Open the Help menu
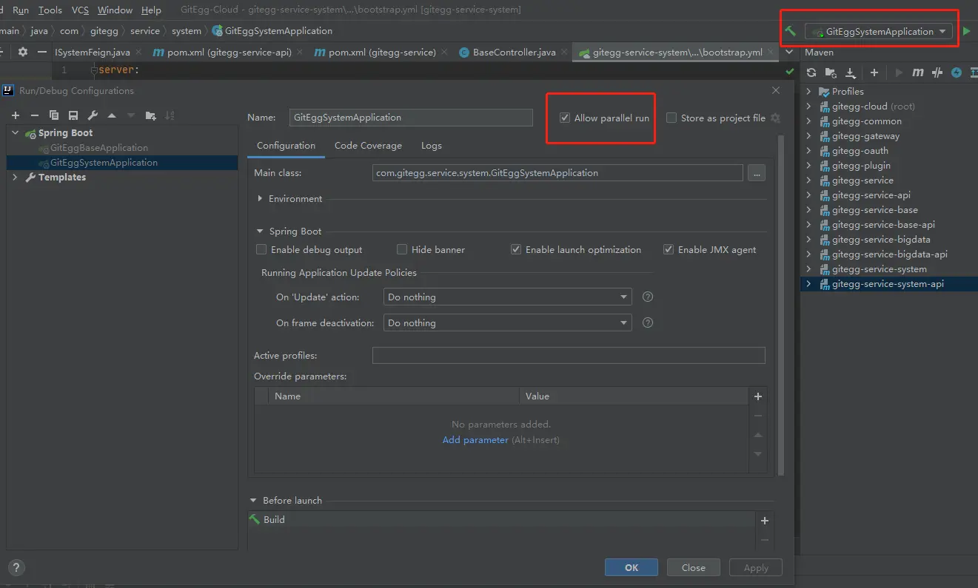 click(x=151, y=10)
